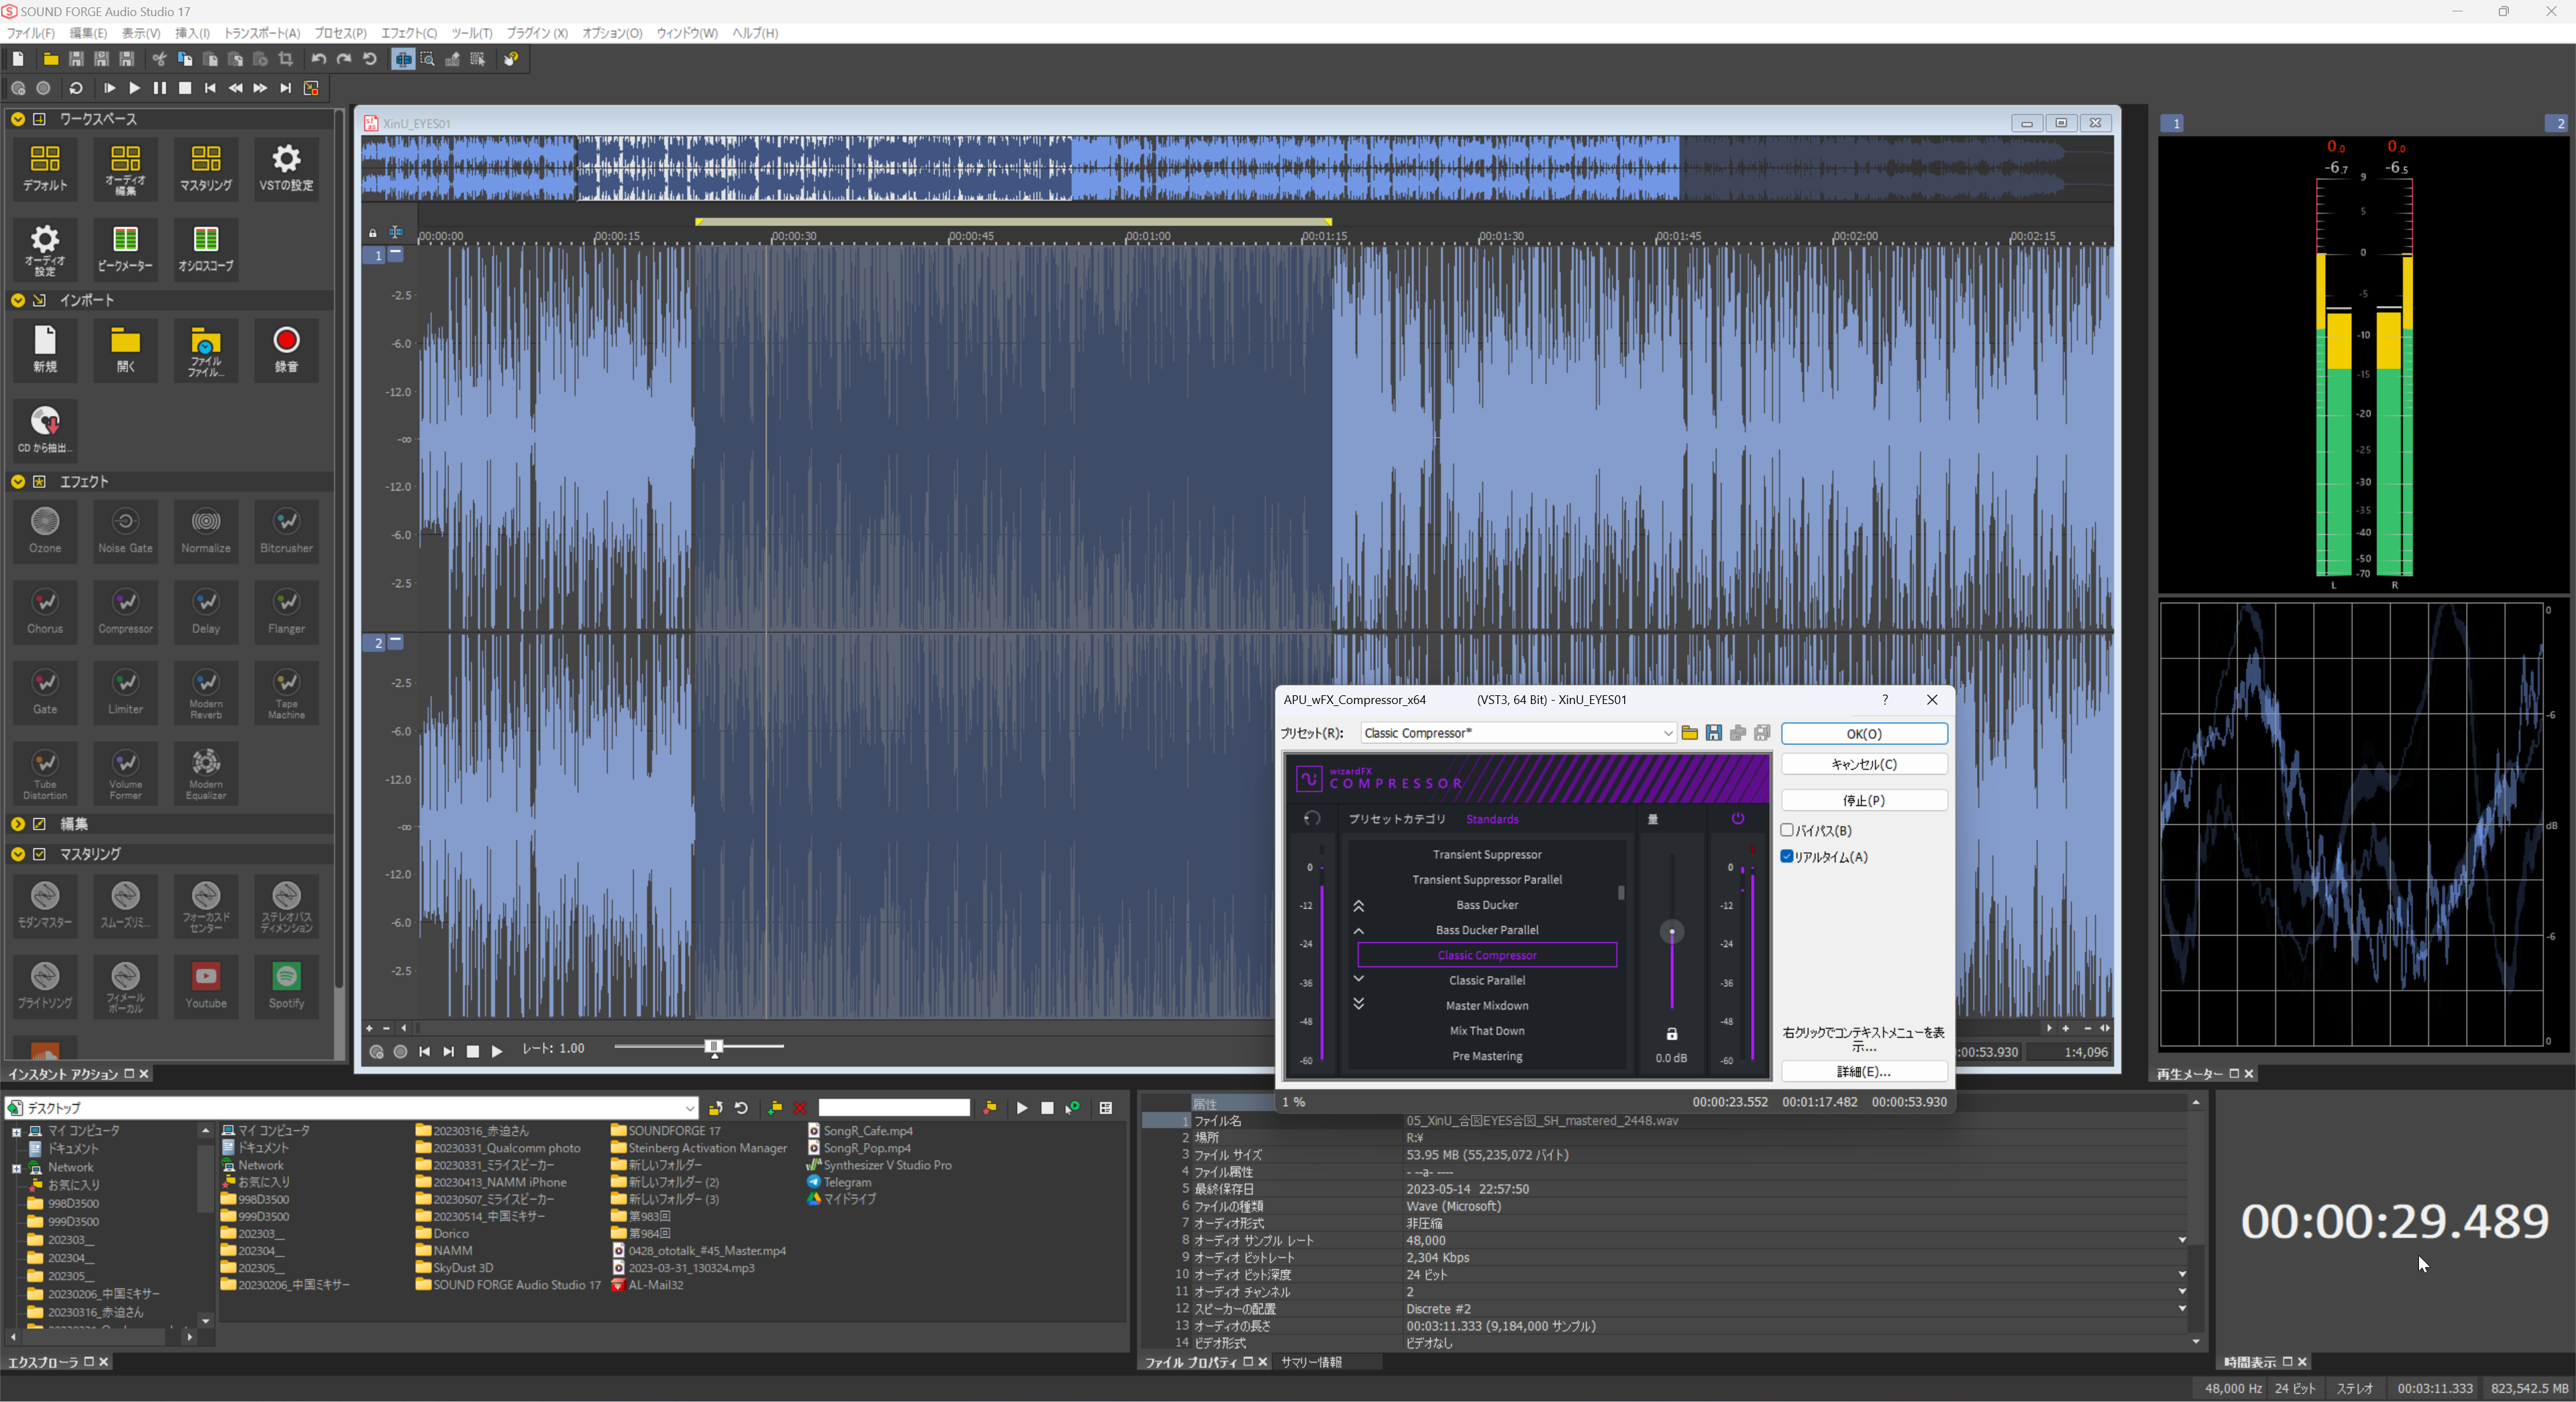Click the OK(O) button

[x=1864, y=734]
